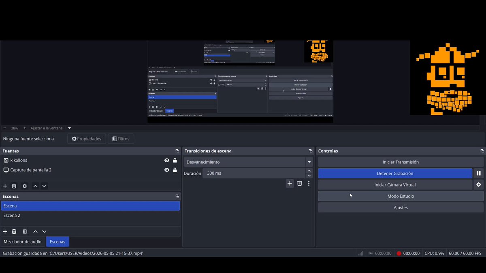Remove transition with trash icon in Transiciones panel
Image resolution: width=486 pixels, height=273 pixels.
point(300,183)
